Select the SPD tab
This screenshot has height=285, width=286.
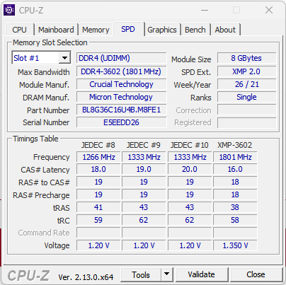coord(128,29)
